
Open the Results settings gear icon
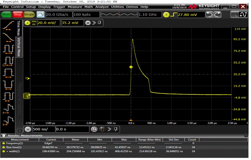(x=4, y=136)
